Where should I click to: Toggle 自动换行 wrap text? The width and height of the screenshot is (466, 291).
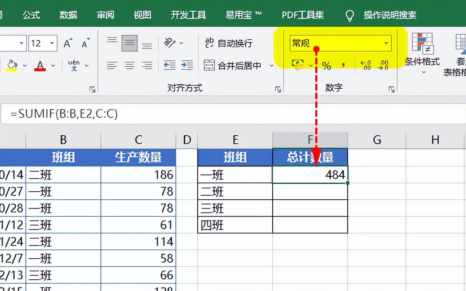tap(229, 43)
